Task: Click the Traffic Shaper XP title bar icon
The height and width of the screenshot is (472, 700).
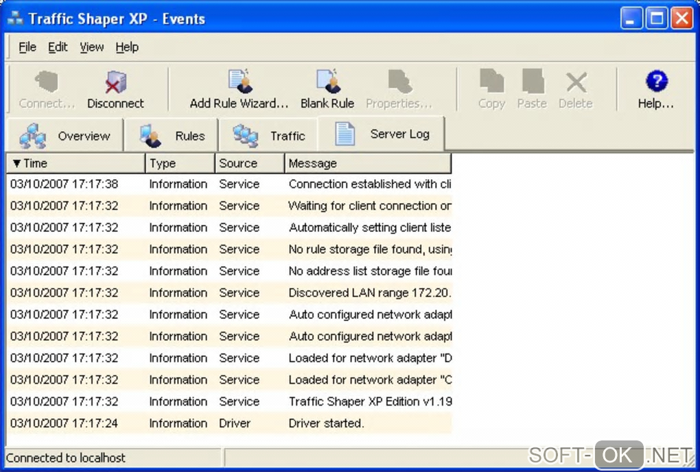Action: (15, 19)
